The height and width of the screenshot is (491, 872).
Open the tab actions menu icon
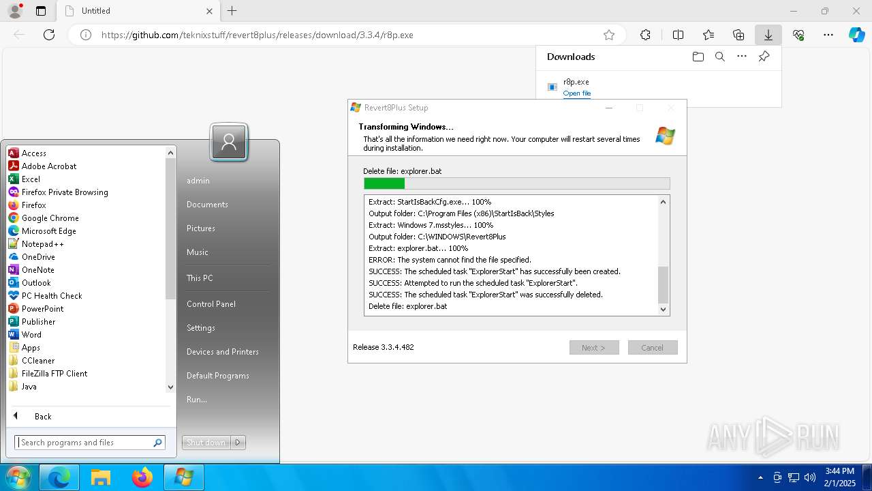(x=41, y=11)
